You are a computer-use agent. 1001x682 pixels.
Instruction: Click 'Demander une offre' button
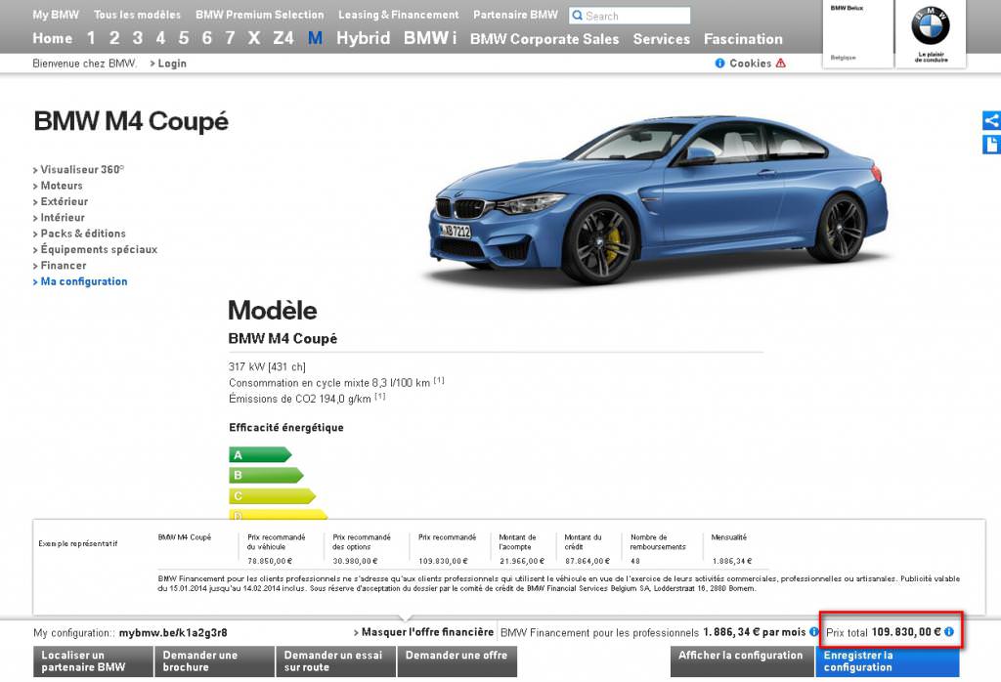pyautogui.click(x=457, y=661)
